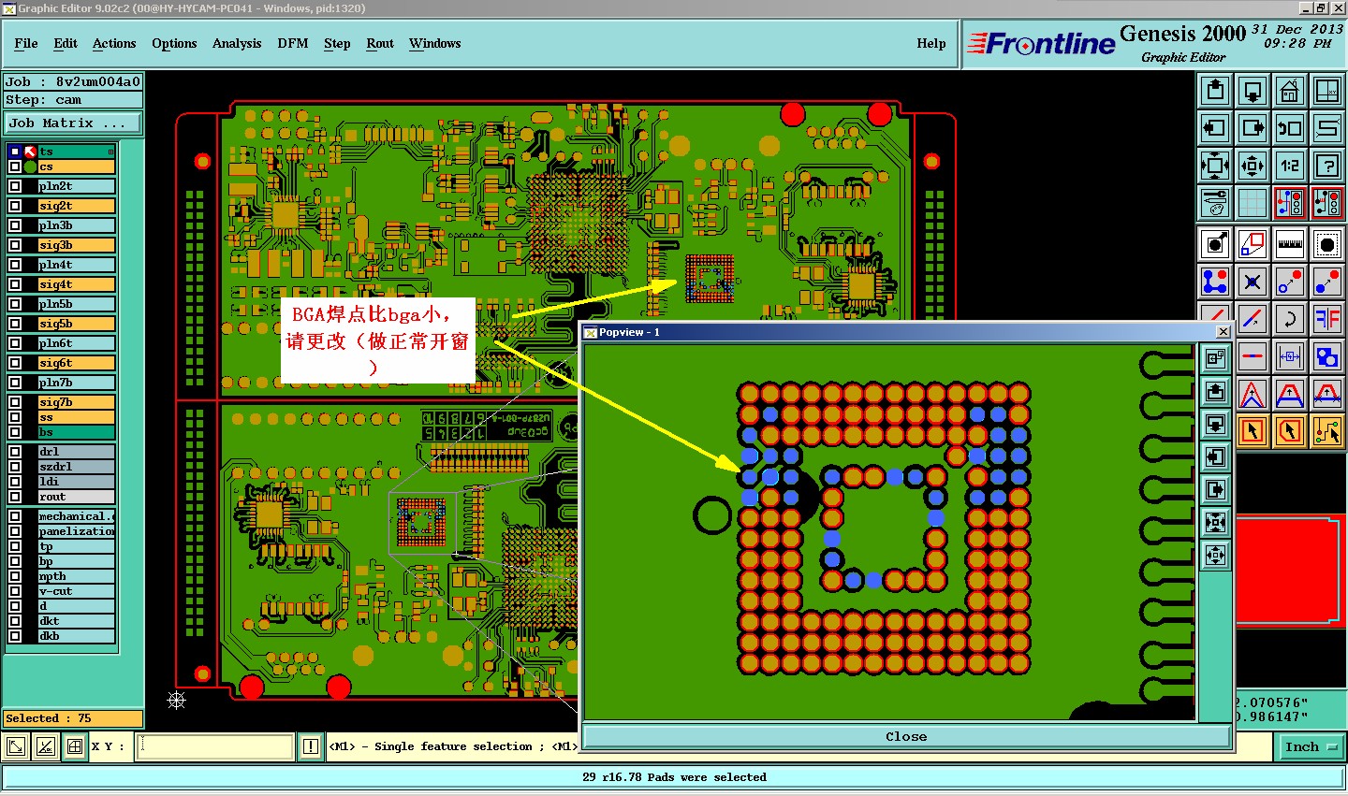This screenshot has width=1348, height=796.
Task: Click the Job Matrix button
Action: coord(73,123)
